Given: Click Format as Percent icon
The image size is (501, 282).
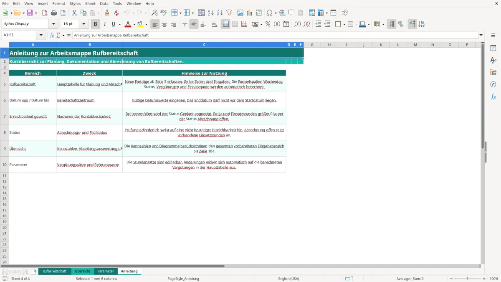Looking at the screenshot, I should click(268, 24).
